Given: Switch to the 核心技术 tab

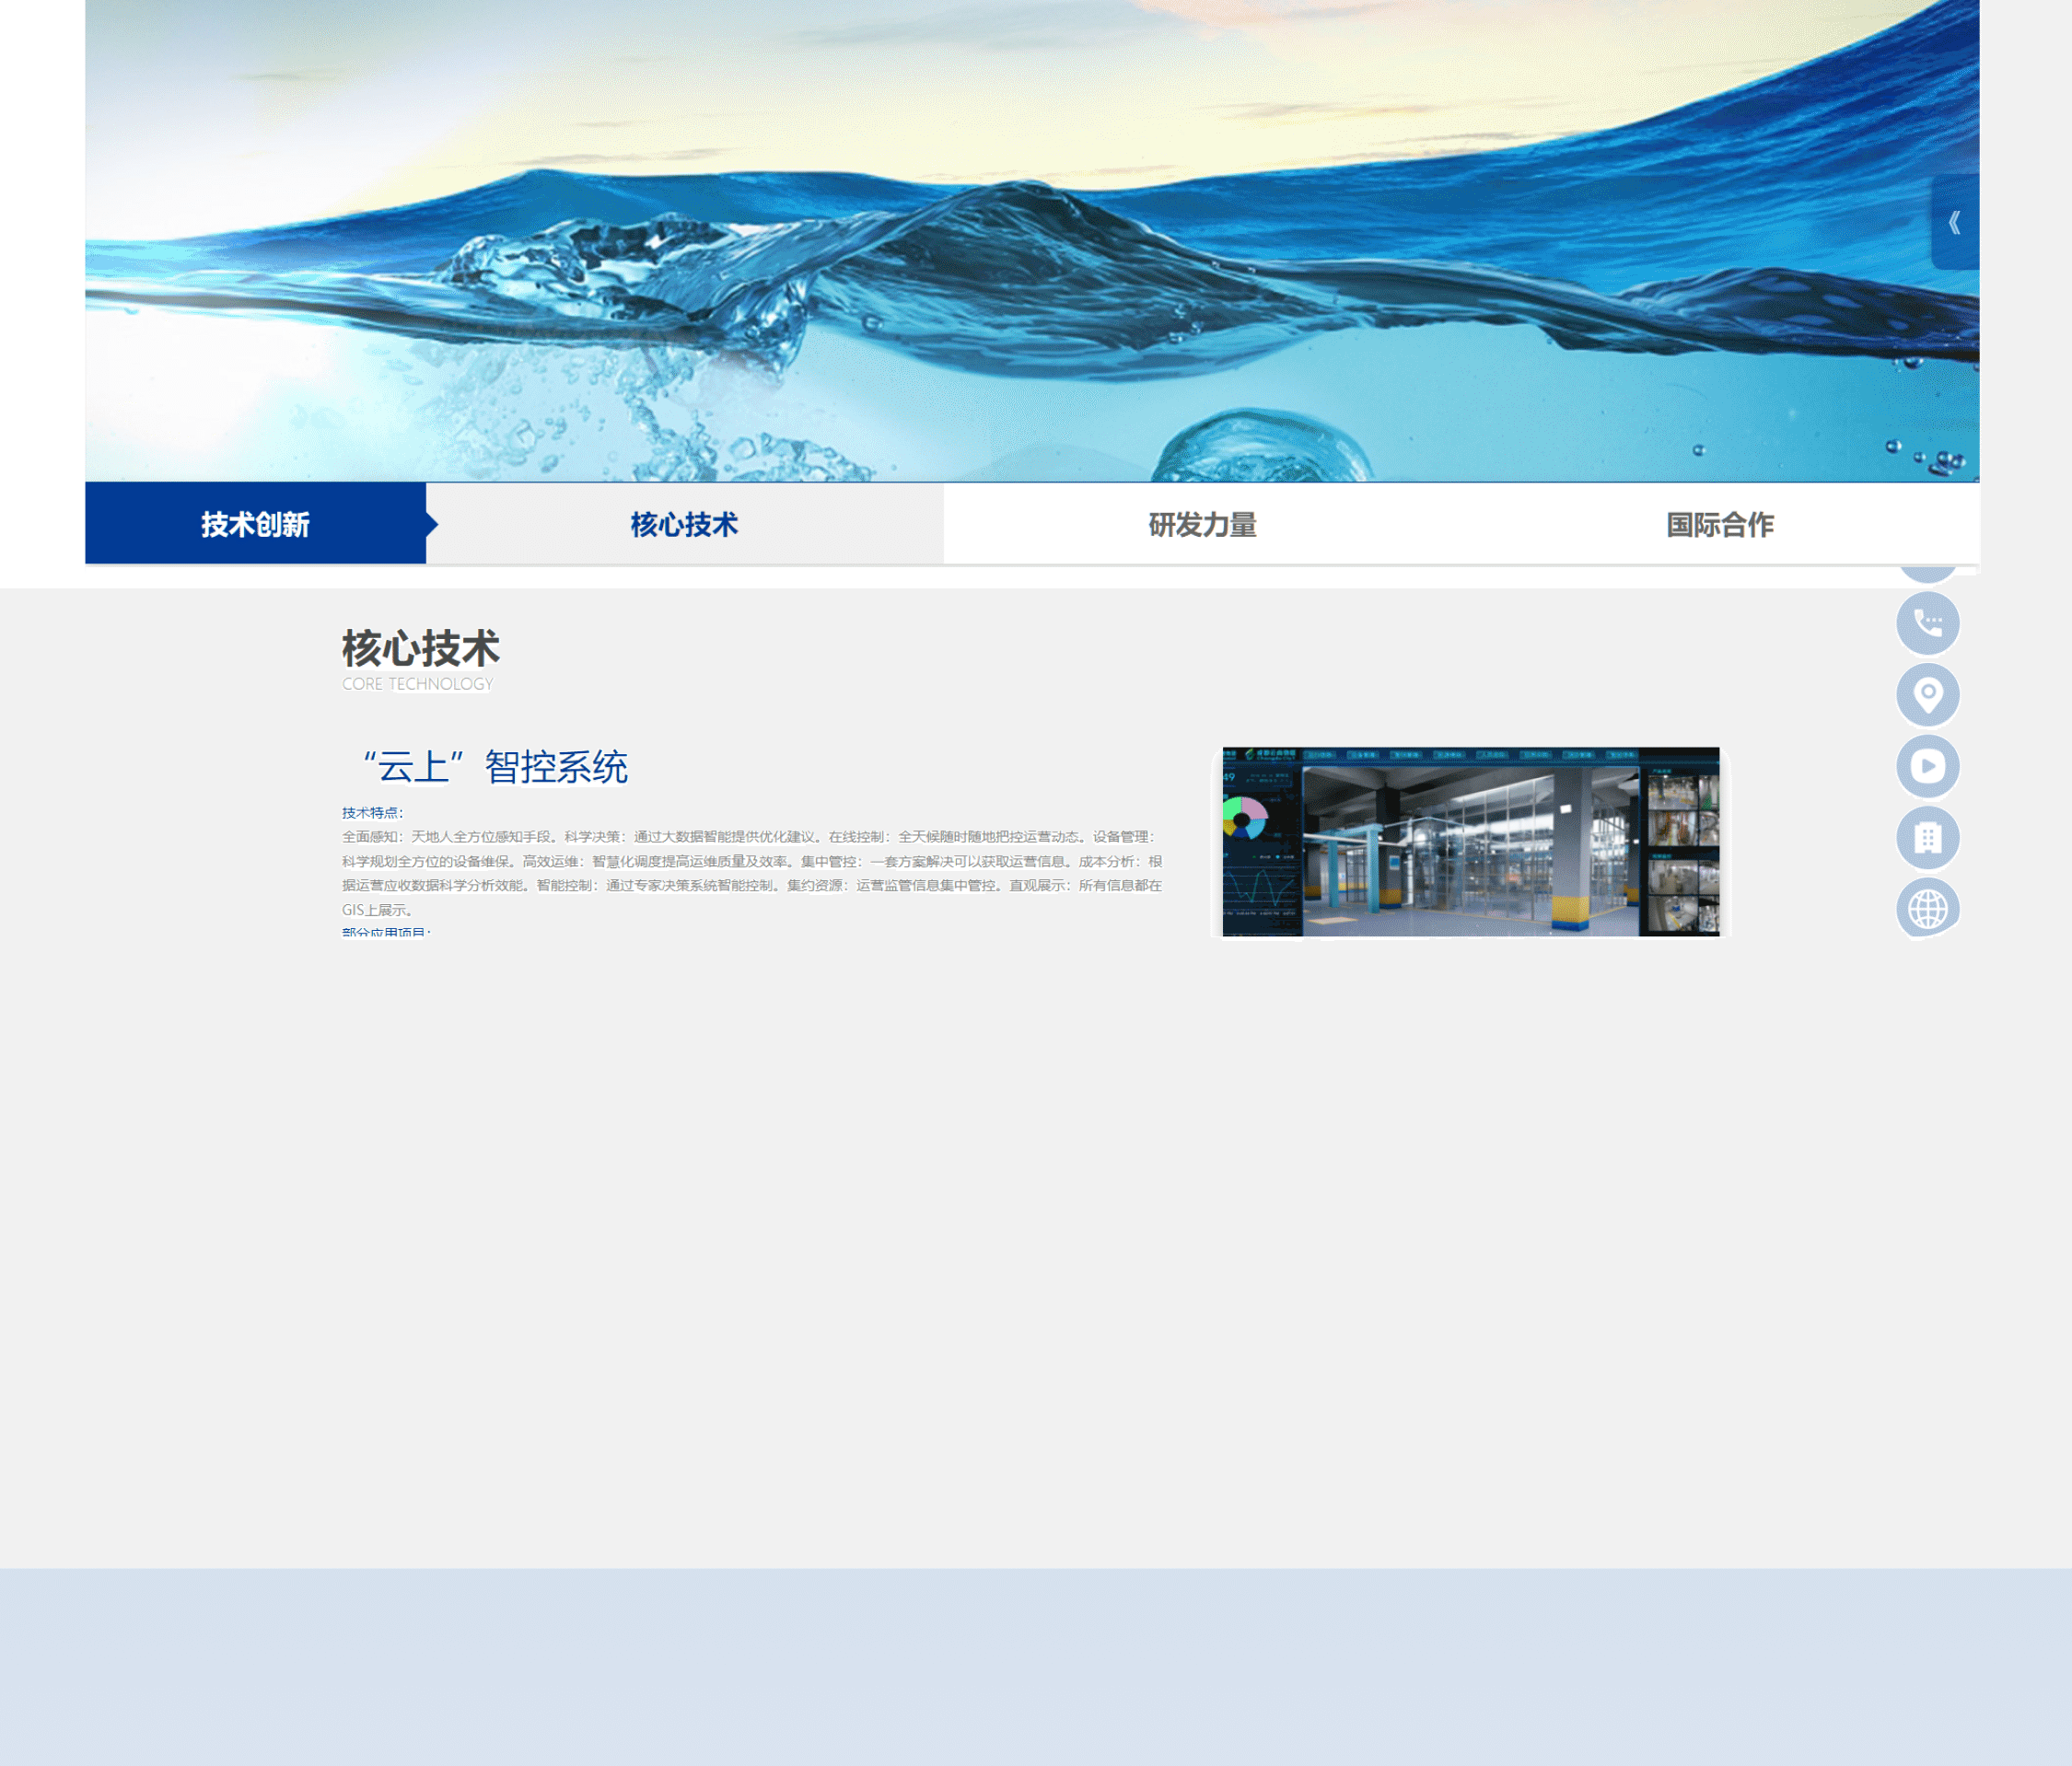Looking at the screenshot, I should [684, 524].
